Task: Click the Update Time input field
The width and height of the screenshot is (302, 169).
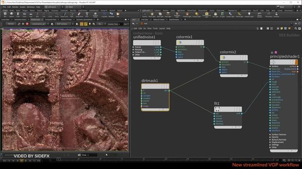Action: [121, 24]
